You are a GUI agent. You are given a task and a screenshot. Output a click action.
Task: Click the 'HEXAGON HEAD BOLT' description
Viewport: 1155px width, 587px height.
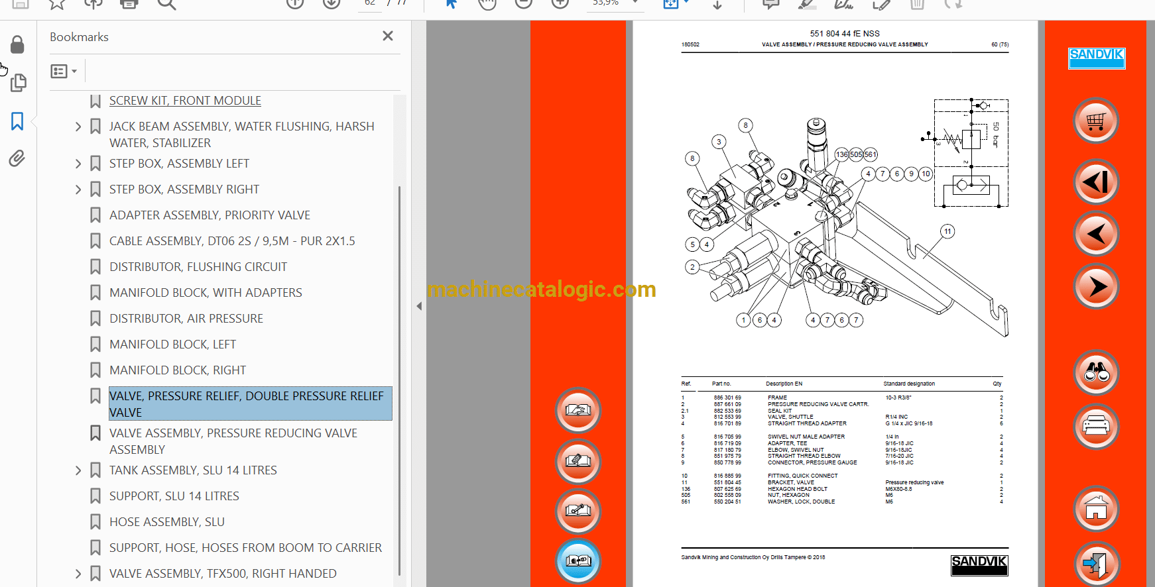click(x=798, y=489)
